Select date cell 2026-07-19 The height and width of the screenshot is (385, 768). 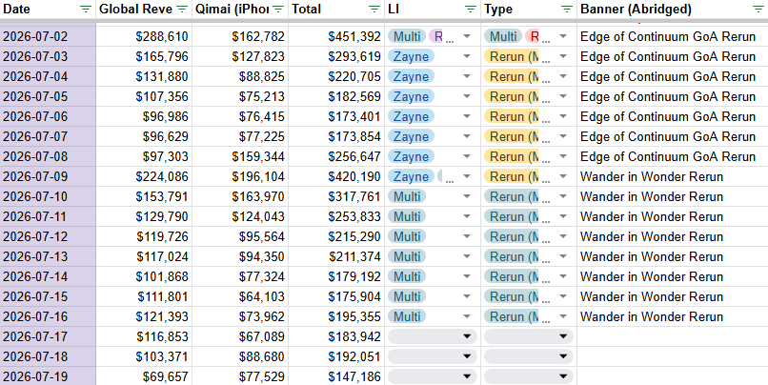[48, 376]
